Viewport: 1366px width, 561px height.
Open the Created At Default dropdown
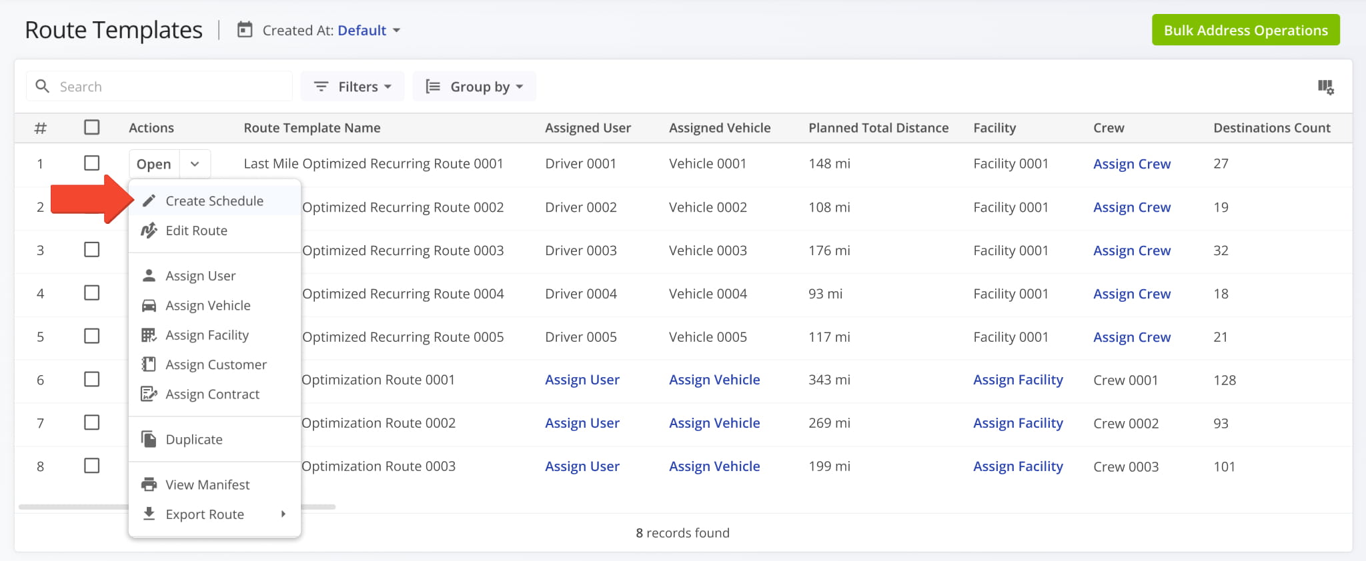368,31
